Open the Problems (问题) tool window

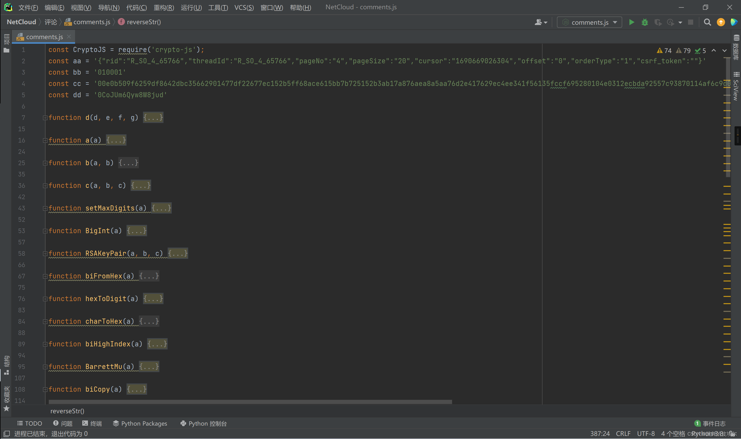pyautogui.click(x=63, y=423)
